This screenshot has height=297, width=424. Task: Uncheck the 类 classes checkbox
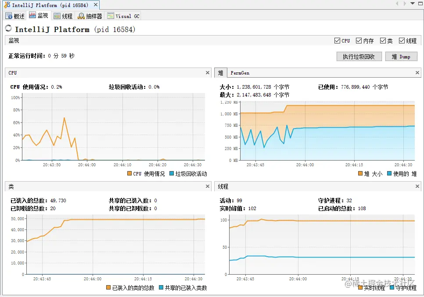[383, 40]
